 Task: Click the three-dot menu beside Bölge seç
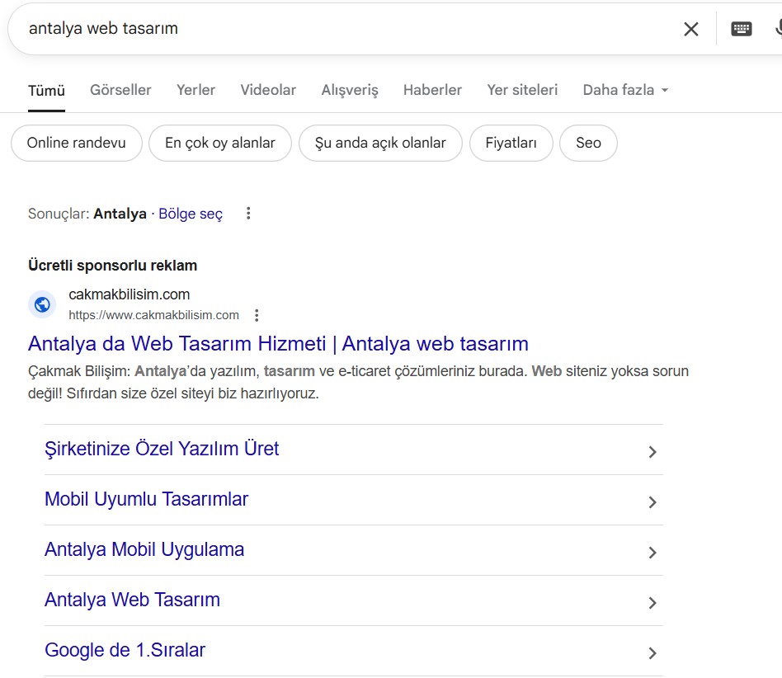tap(248, 214)
